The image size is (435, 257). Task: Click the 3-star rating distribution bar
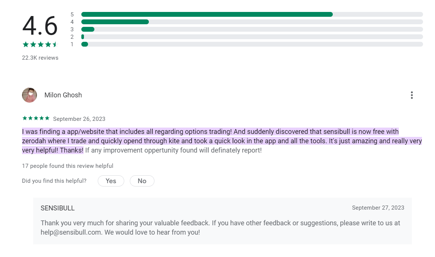coord(252,29)
